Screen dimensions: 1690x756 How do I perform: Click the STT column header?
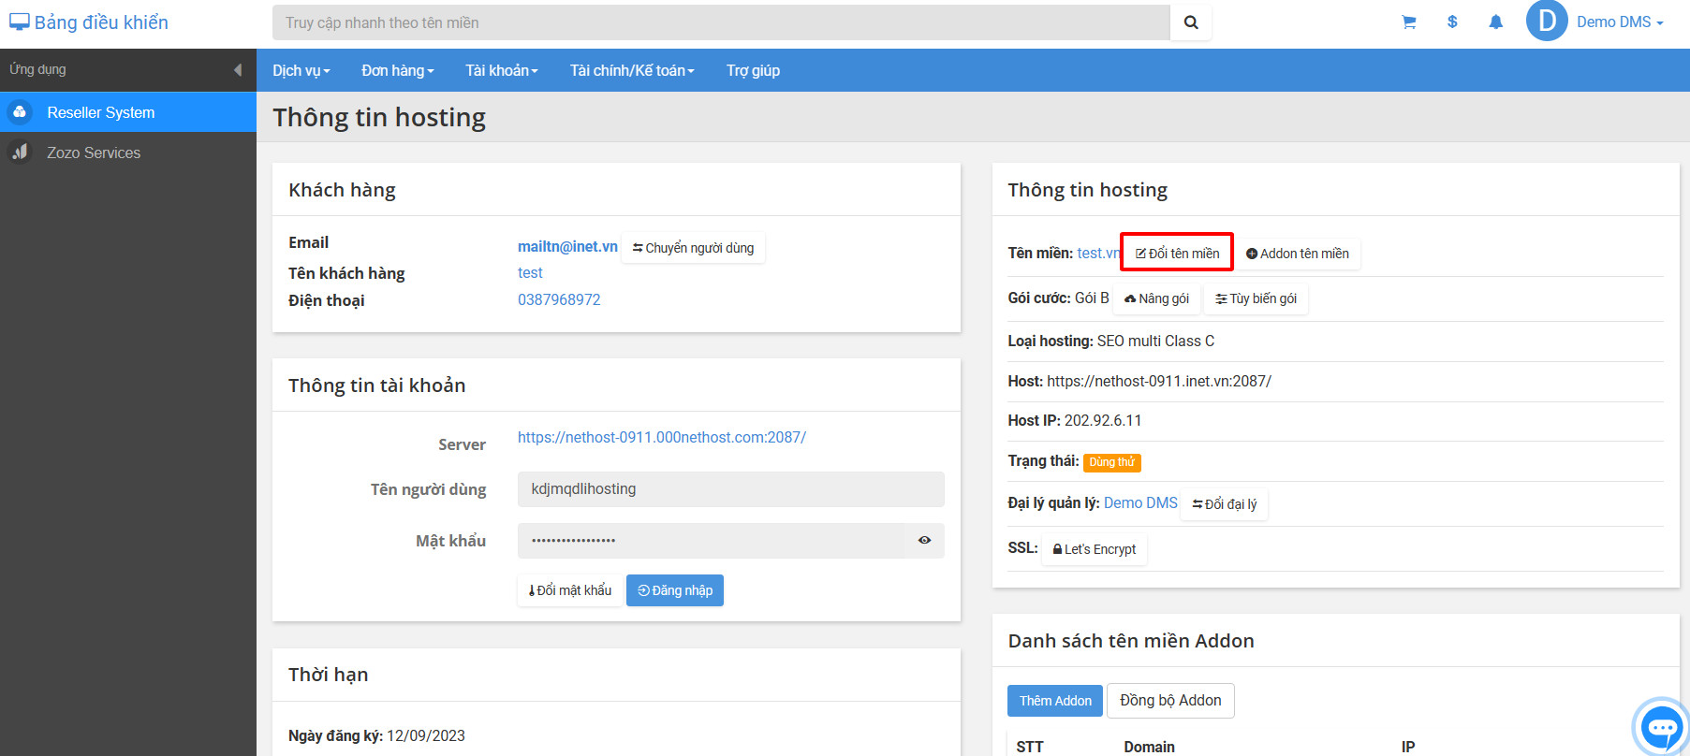point(1030,747)
